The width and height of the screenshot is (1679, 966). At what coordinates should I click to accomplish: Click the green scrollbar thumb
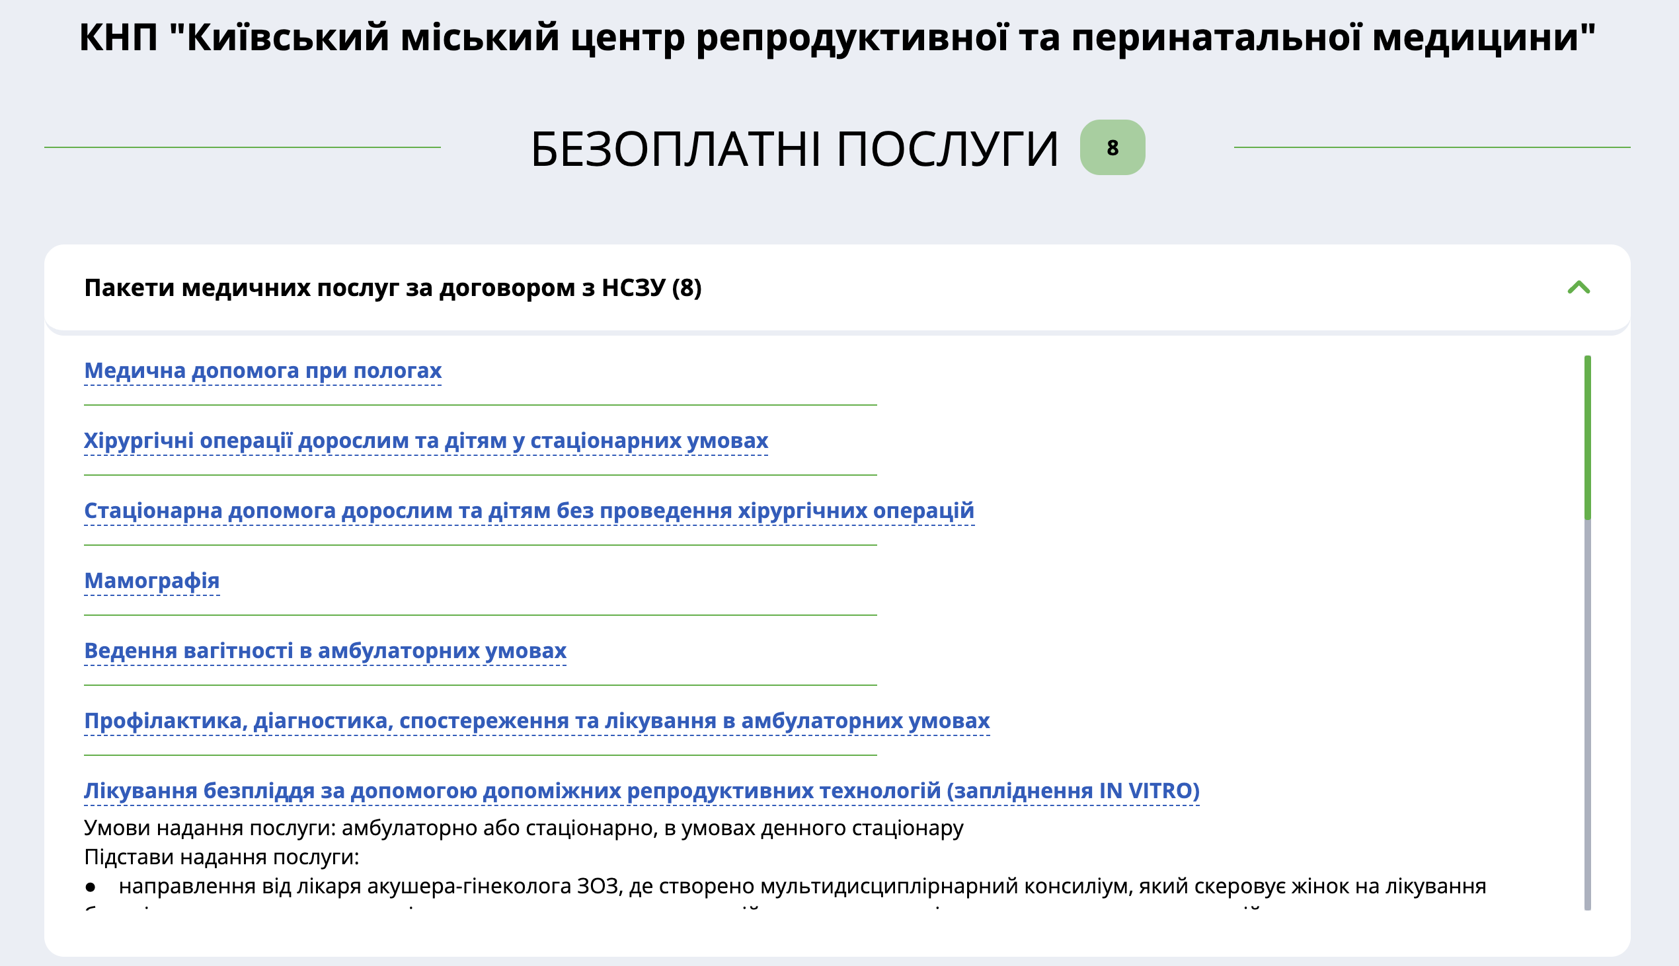point(1587,438)
